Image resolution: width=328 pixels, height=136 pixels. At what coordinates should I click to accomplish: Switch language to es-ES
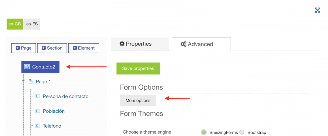32,24
